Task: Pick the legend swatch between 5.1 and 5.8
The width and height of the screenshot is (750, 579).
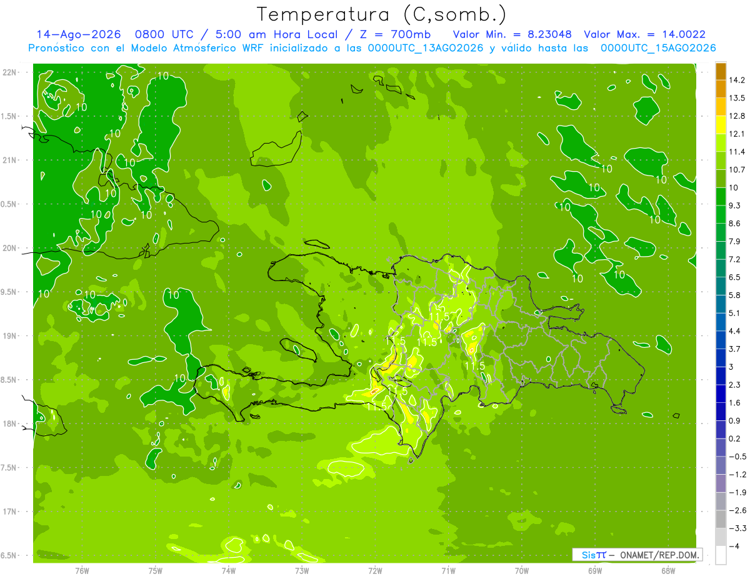Action: click(x=720, y=304)
